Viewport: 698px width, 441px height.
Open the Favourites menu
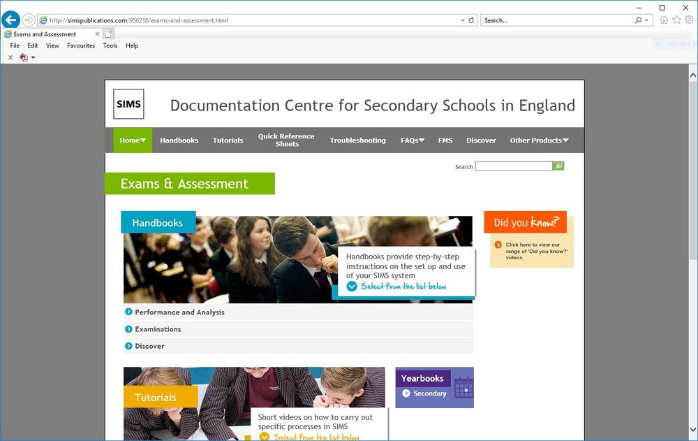click(80, 45)
